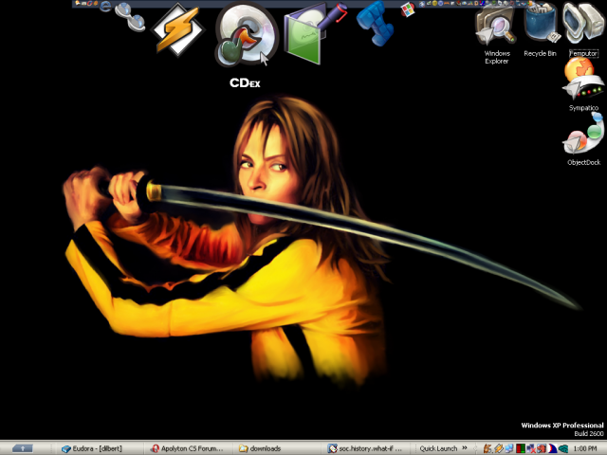
Task: Launch Winamp from the dock
Action: pyautogui.click(x=175, y=27)
